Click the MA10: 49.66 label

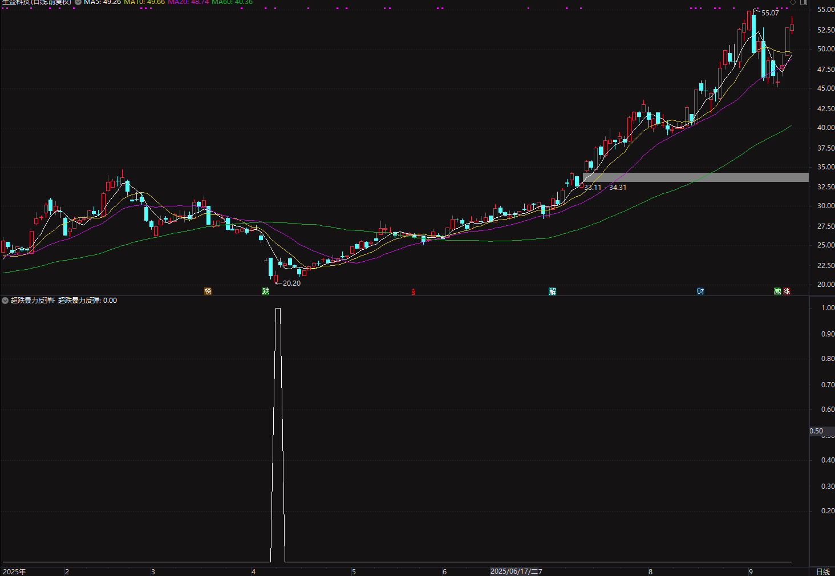[144, 2]
